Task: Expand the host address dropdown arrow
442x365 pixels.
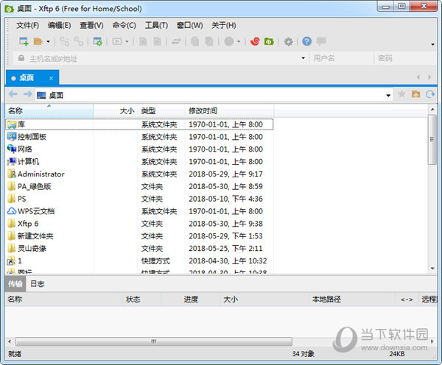Action: pos(303,58)
